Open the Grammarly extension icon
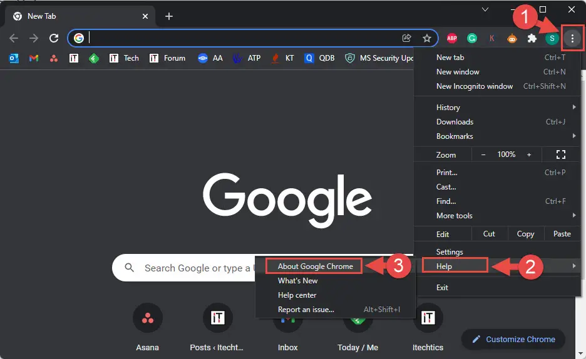The width and height of the screenshot is (586, 359). click(472, 38)
